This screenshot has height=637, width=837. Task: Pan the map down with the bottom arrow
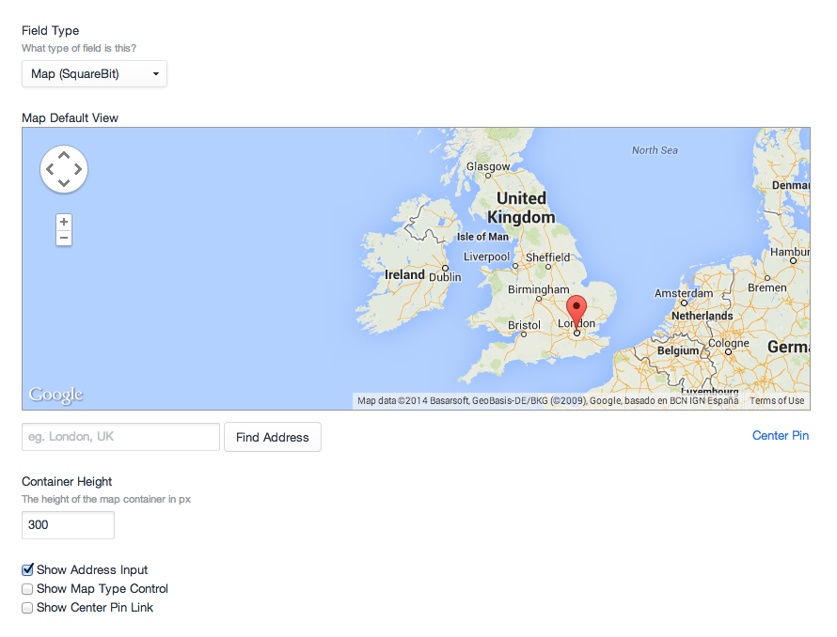(x=63, y=184)
